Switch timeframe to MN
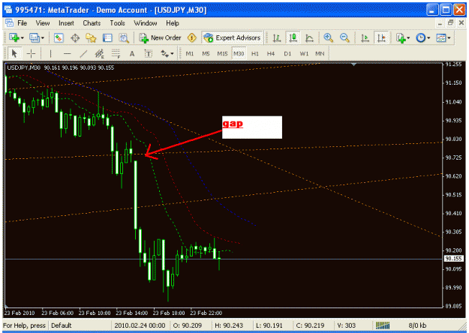 [x=320, y=54]
